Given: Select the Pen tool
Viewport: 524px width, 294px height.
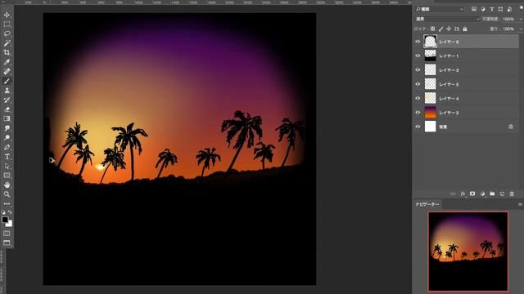Looking at the screenshot, I should tap(7, 147).
